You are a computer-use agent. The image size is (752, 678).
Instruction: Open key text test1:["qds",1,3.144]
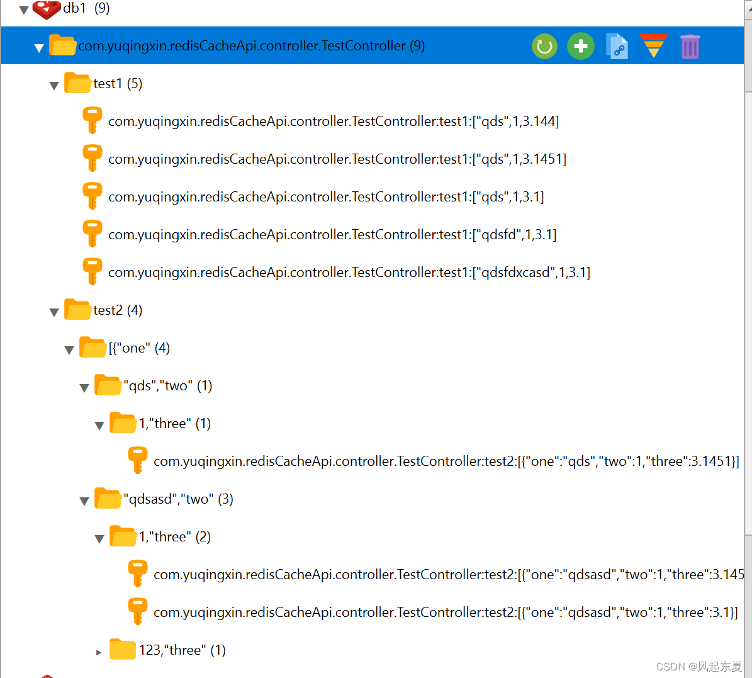334,121
